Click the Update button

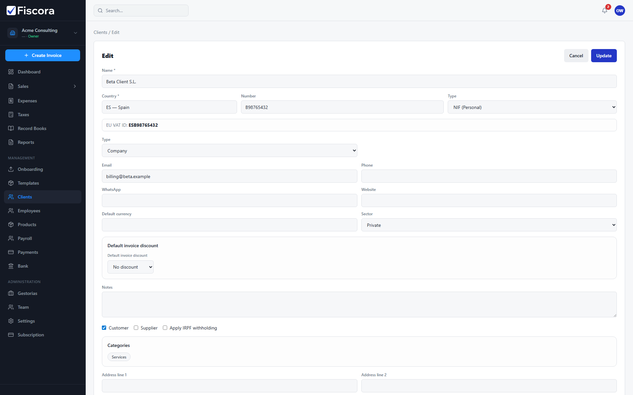point(604,56)
